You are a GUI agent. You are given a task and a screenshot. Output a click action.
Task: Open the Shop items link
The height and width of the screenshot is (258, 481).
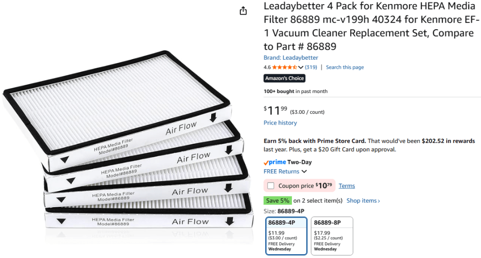(x=363, y=201)
